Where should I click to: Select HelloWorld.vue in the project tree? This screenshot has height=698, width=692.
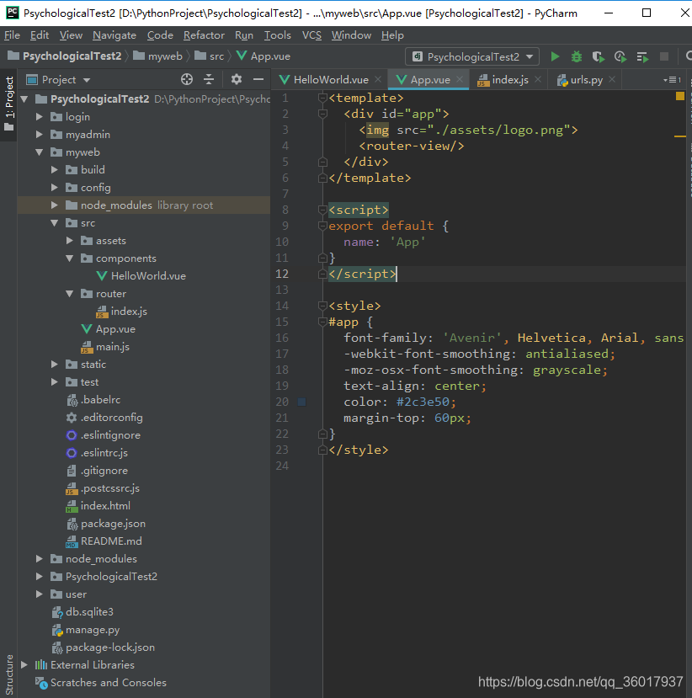(x=141, y=276)
